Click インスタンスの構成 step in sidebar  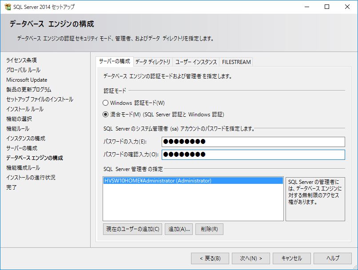[26, 138]
